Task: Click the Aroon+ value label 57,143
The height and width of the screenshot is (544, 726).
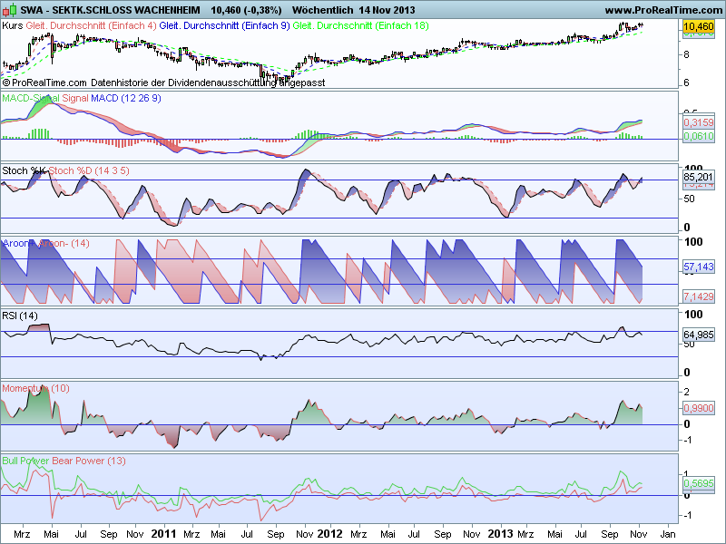Action: click(698, 267)
